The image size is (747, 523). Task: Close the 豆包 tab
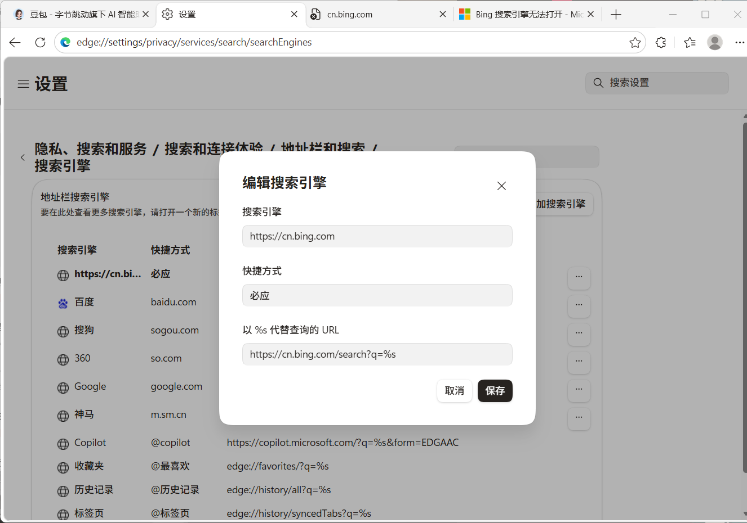[145, 15]
